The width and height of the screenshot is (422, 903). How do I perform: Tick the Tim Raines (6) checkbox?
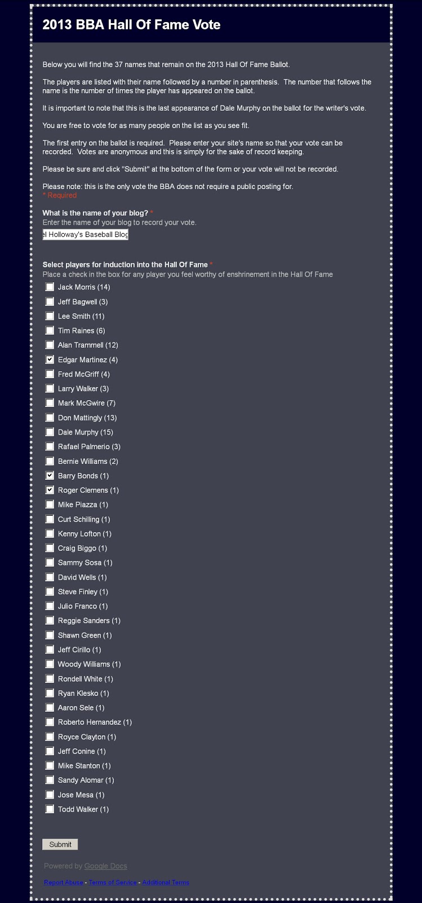[50, 330]
